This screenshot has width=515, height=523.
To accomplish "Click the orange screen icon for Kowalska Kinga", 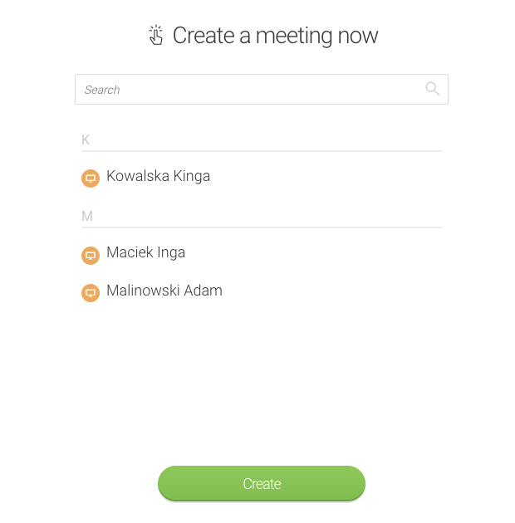I will click(91, 178).
